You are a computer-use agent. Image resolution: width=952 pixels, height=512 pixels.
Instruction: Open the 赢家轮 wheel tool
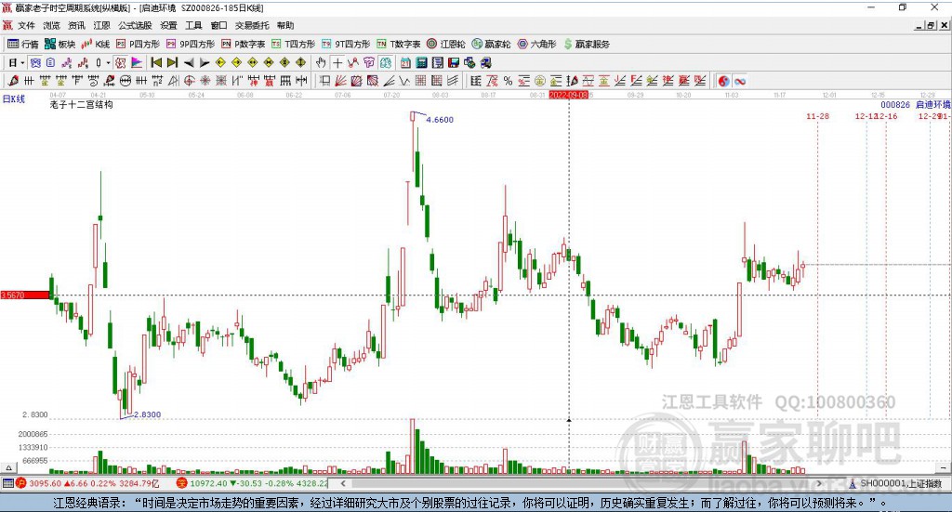pyautogui.click(x=492, y=44)
